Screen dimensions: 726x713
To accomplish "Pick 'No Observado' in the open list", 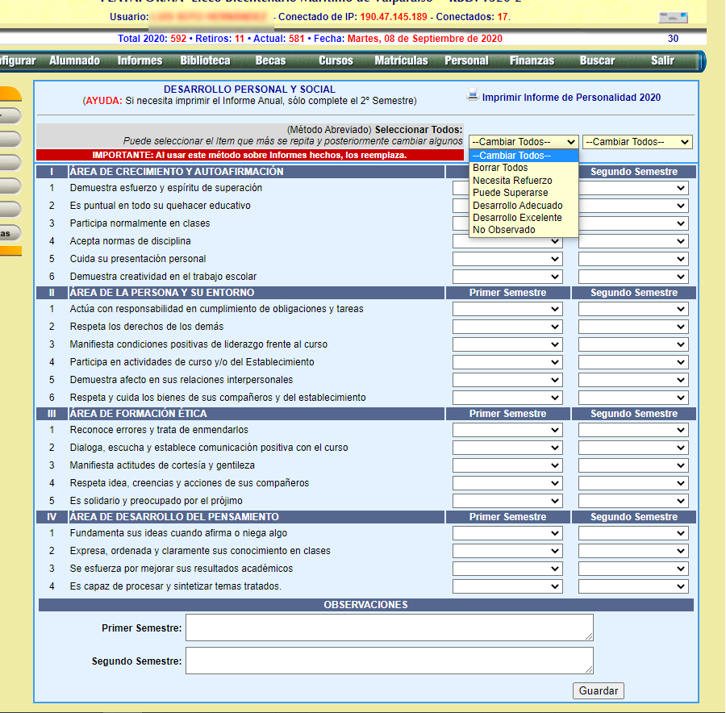I will click(524, 230).
